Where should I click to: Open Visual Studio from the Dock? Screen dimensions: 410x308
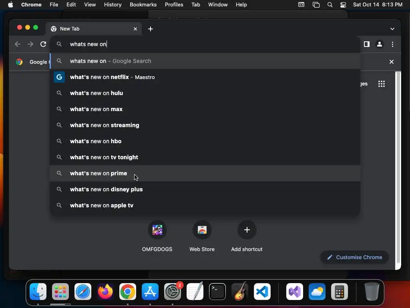pos(295,291)
